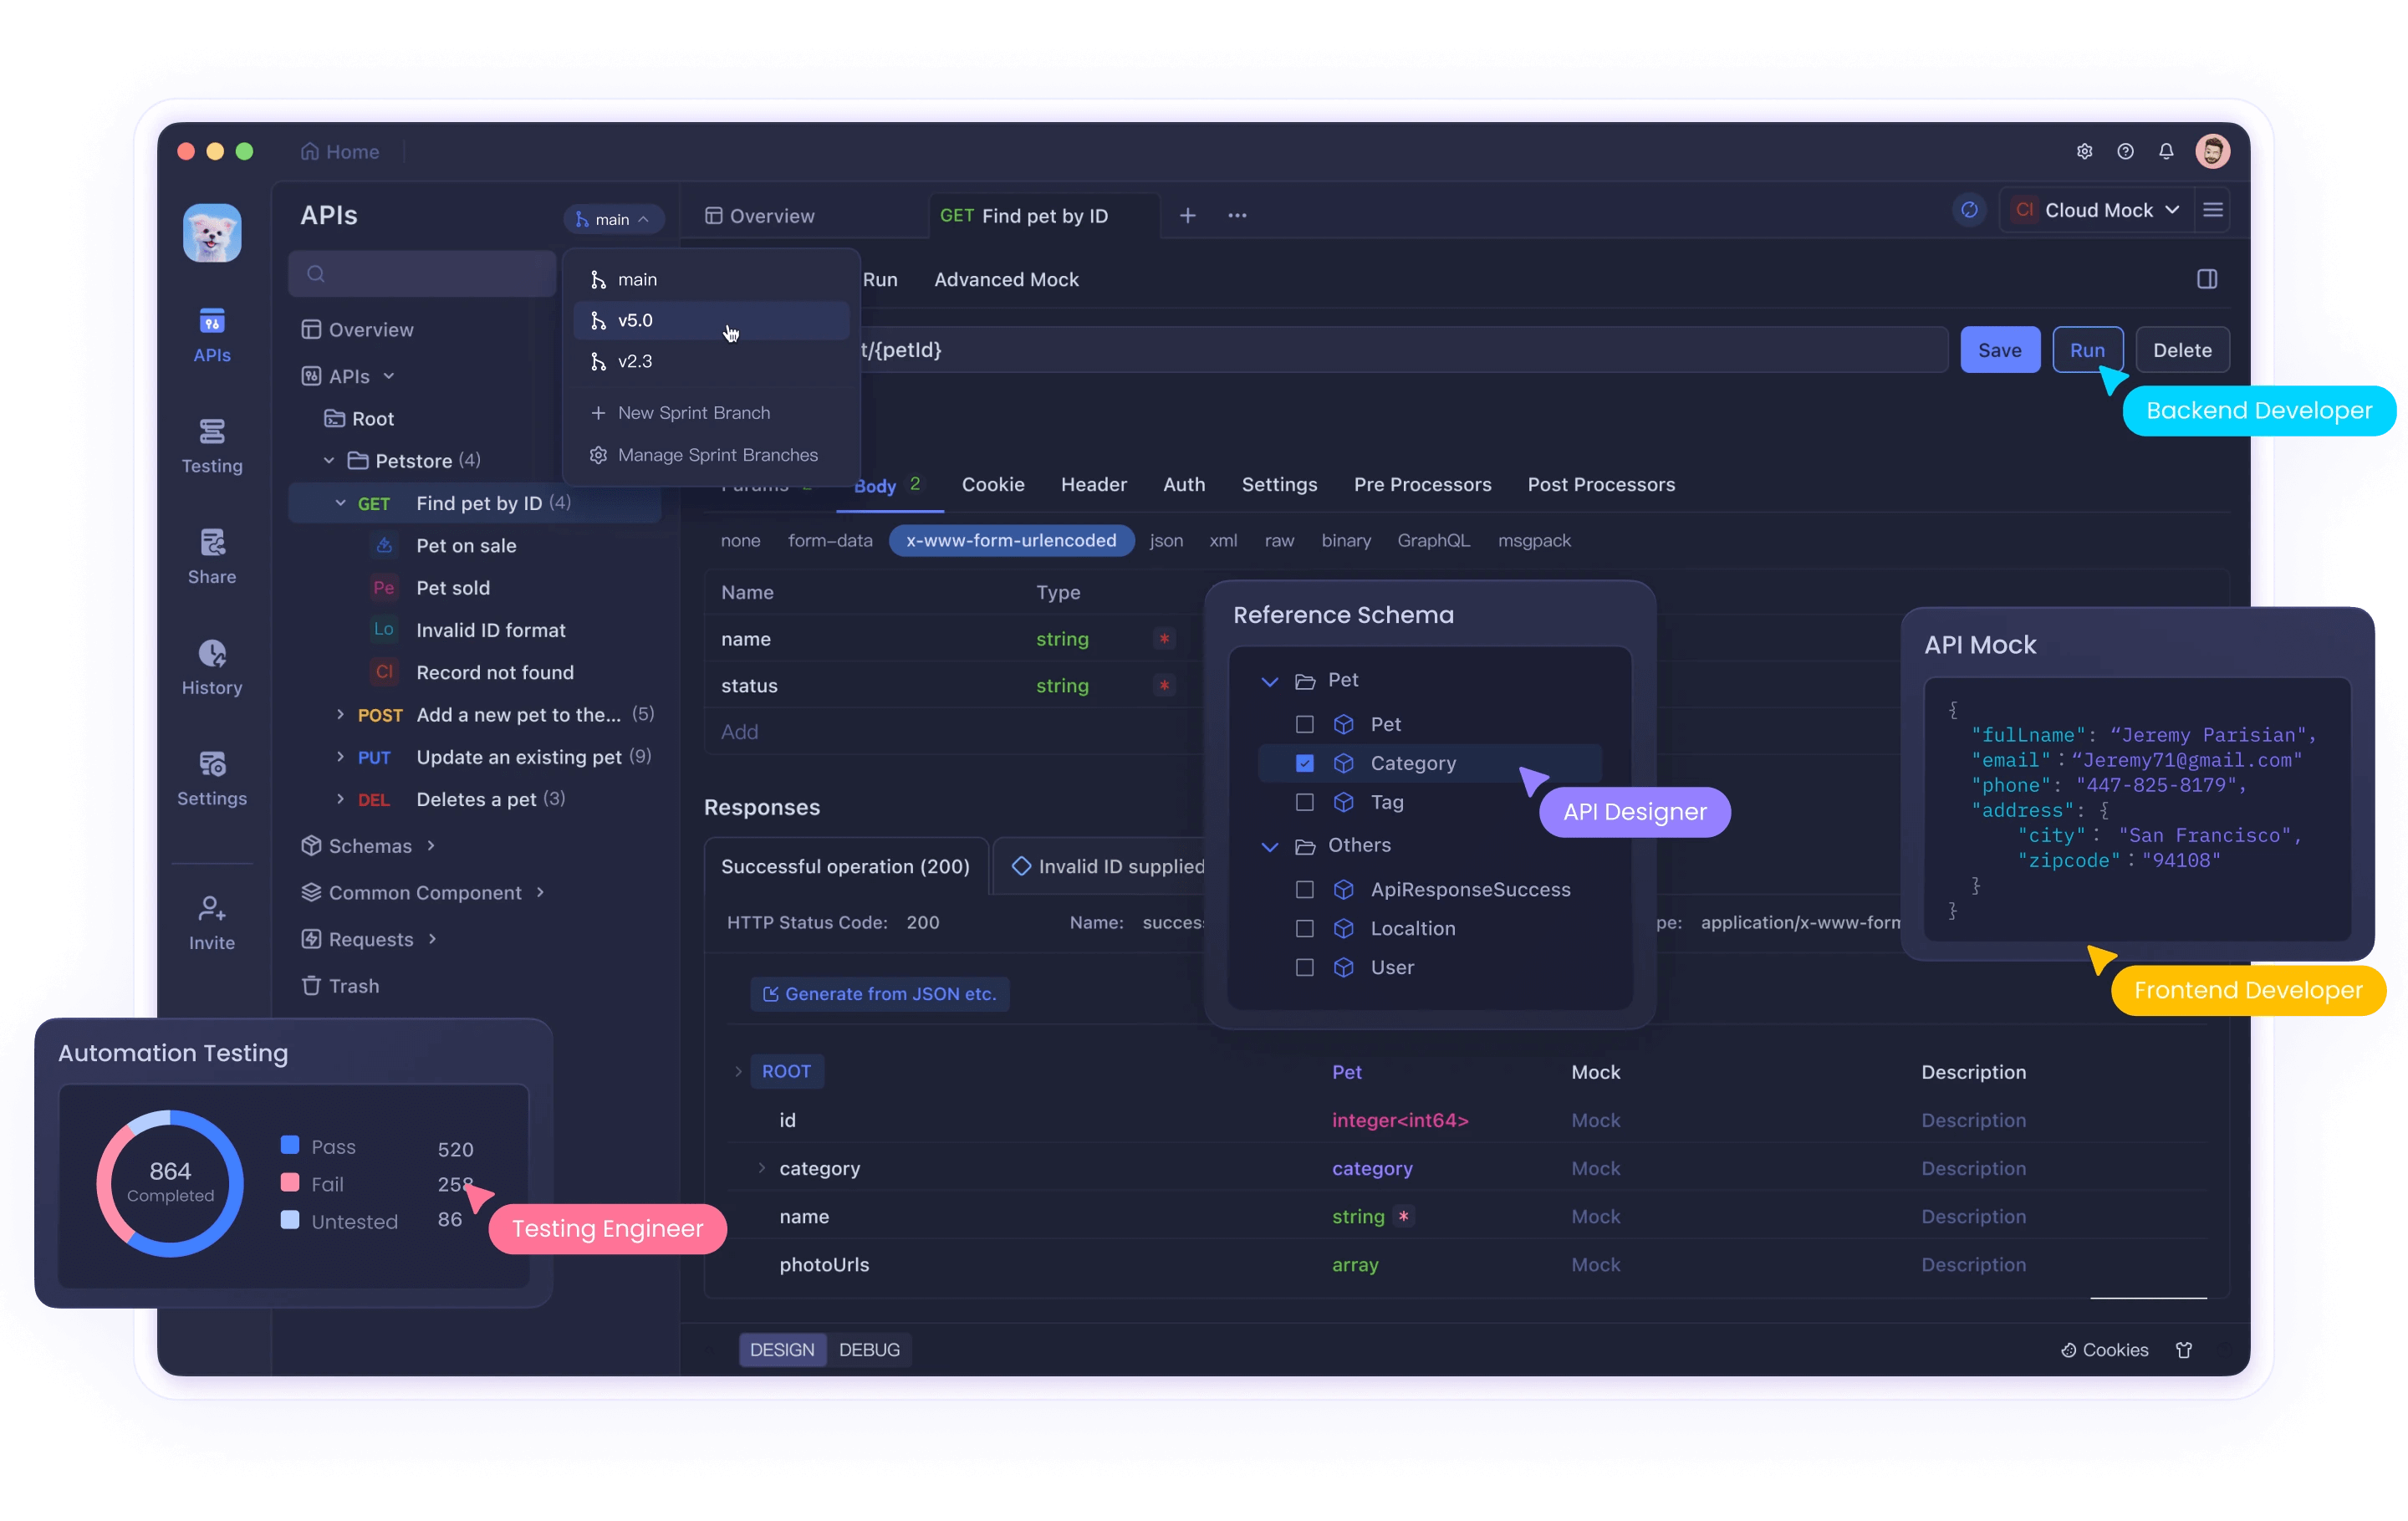Expand the POST Add a new pet item
This screenshot has height=1521, width=2408.
click(x=340, y=714)
